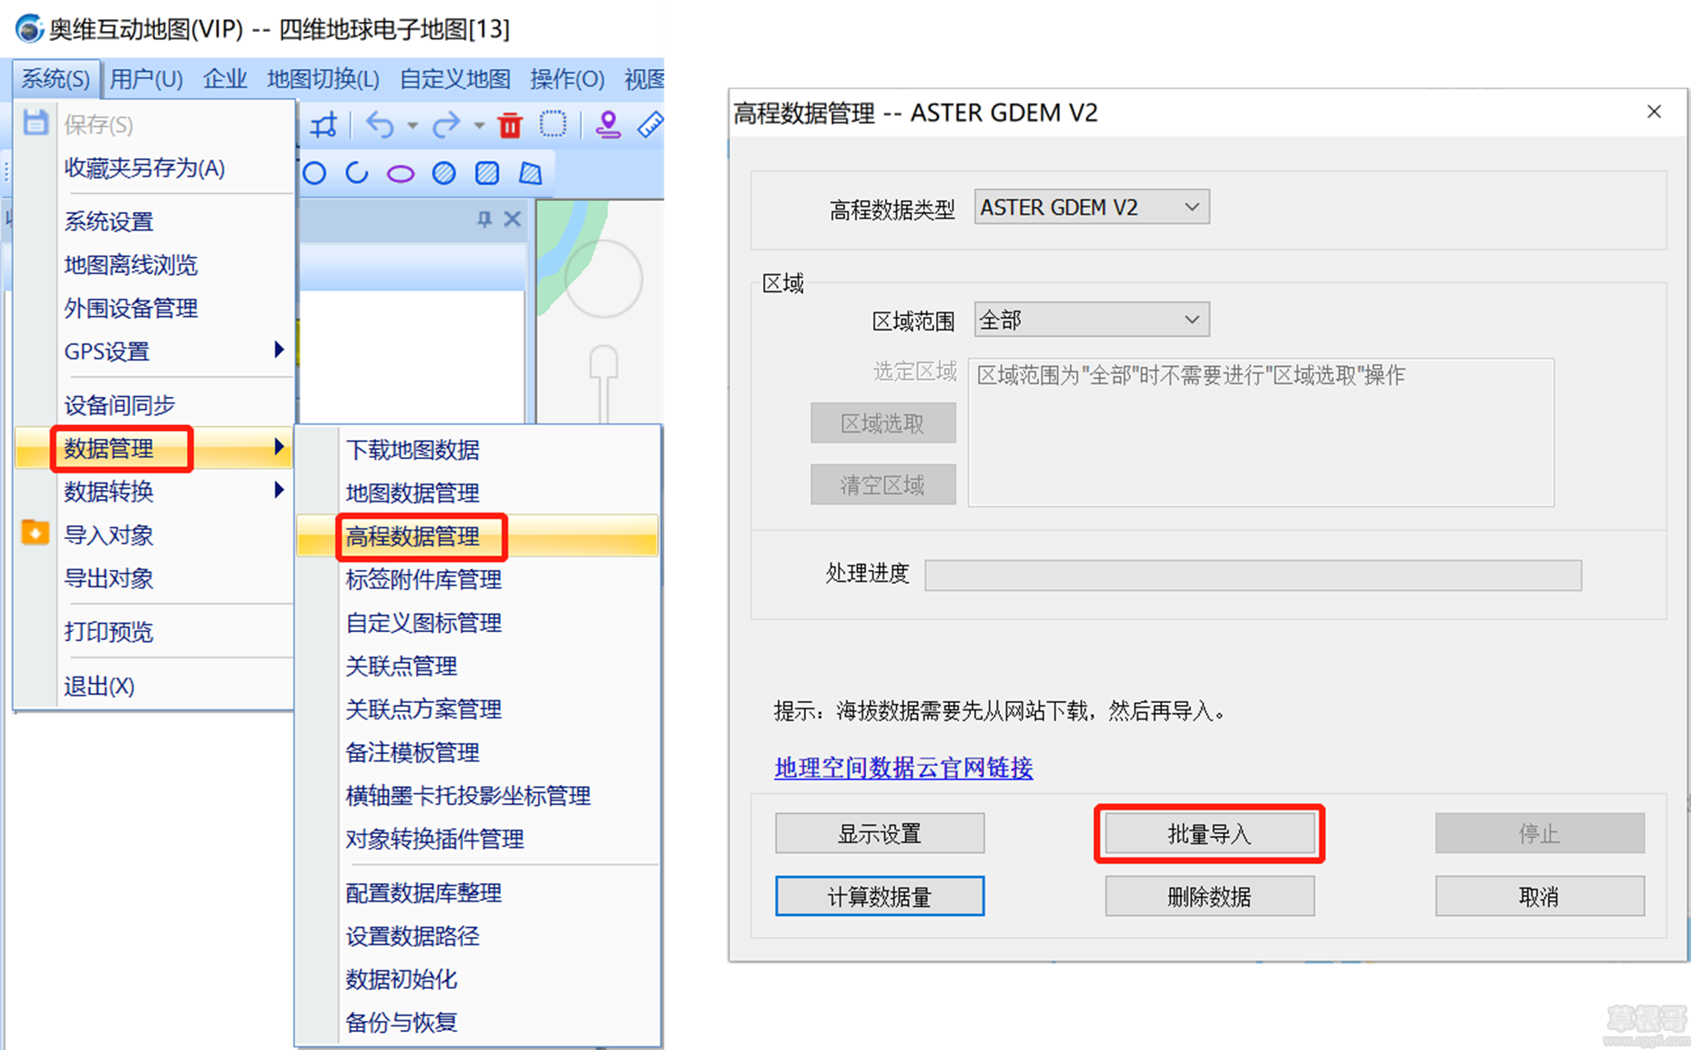Open the 区域范围 全部 dropdown
Image resolution: width=1691 pixels, height=1050 pixels.
click(x=1092, y=320)
